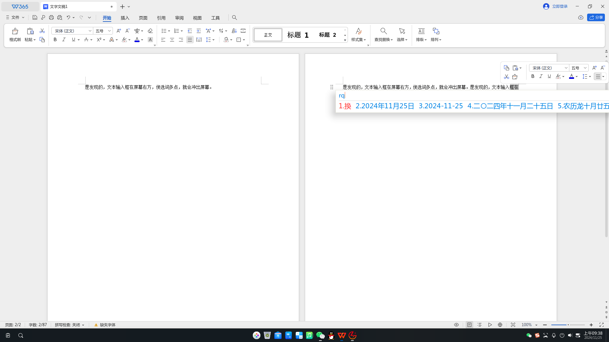Click the cloud sync icon
This screenshot has height=342, width=609.
click(581, 17)
